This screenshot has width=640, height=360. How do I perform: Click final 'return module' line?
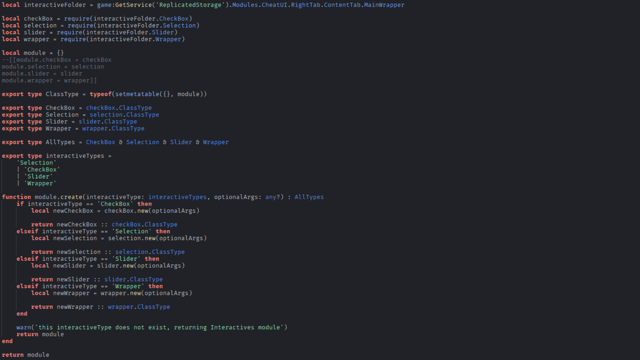25,355
